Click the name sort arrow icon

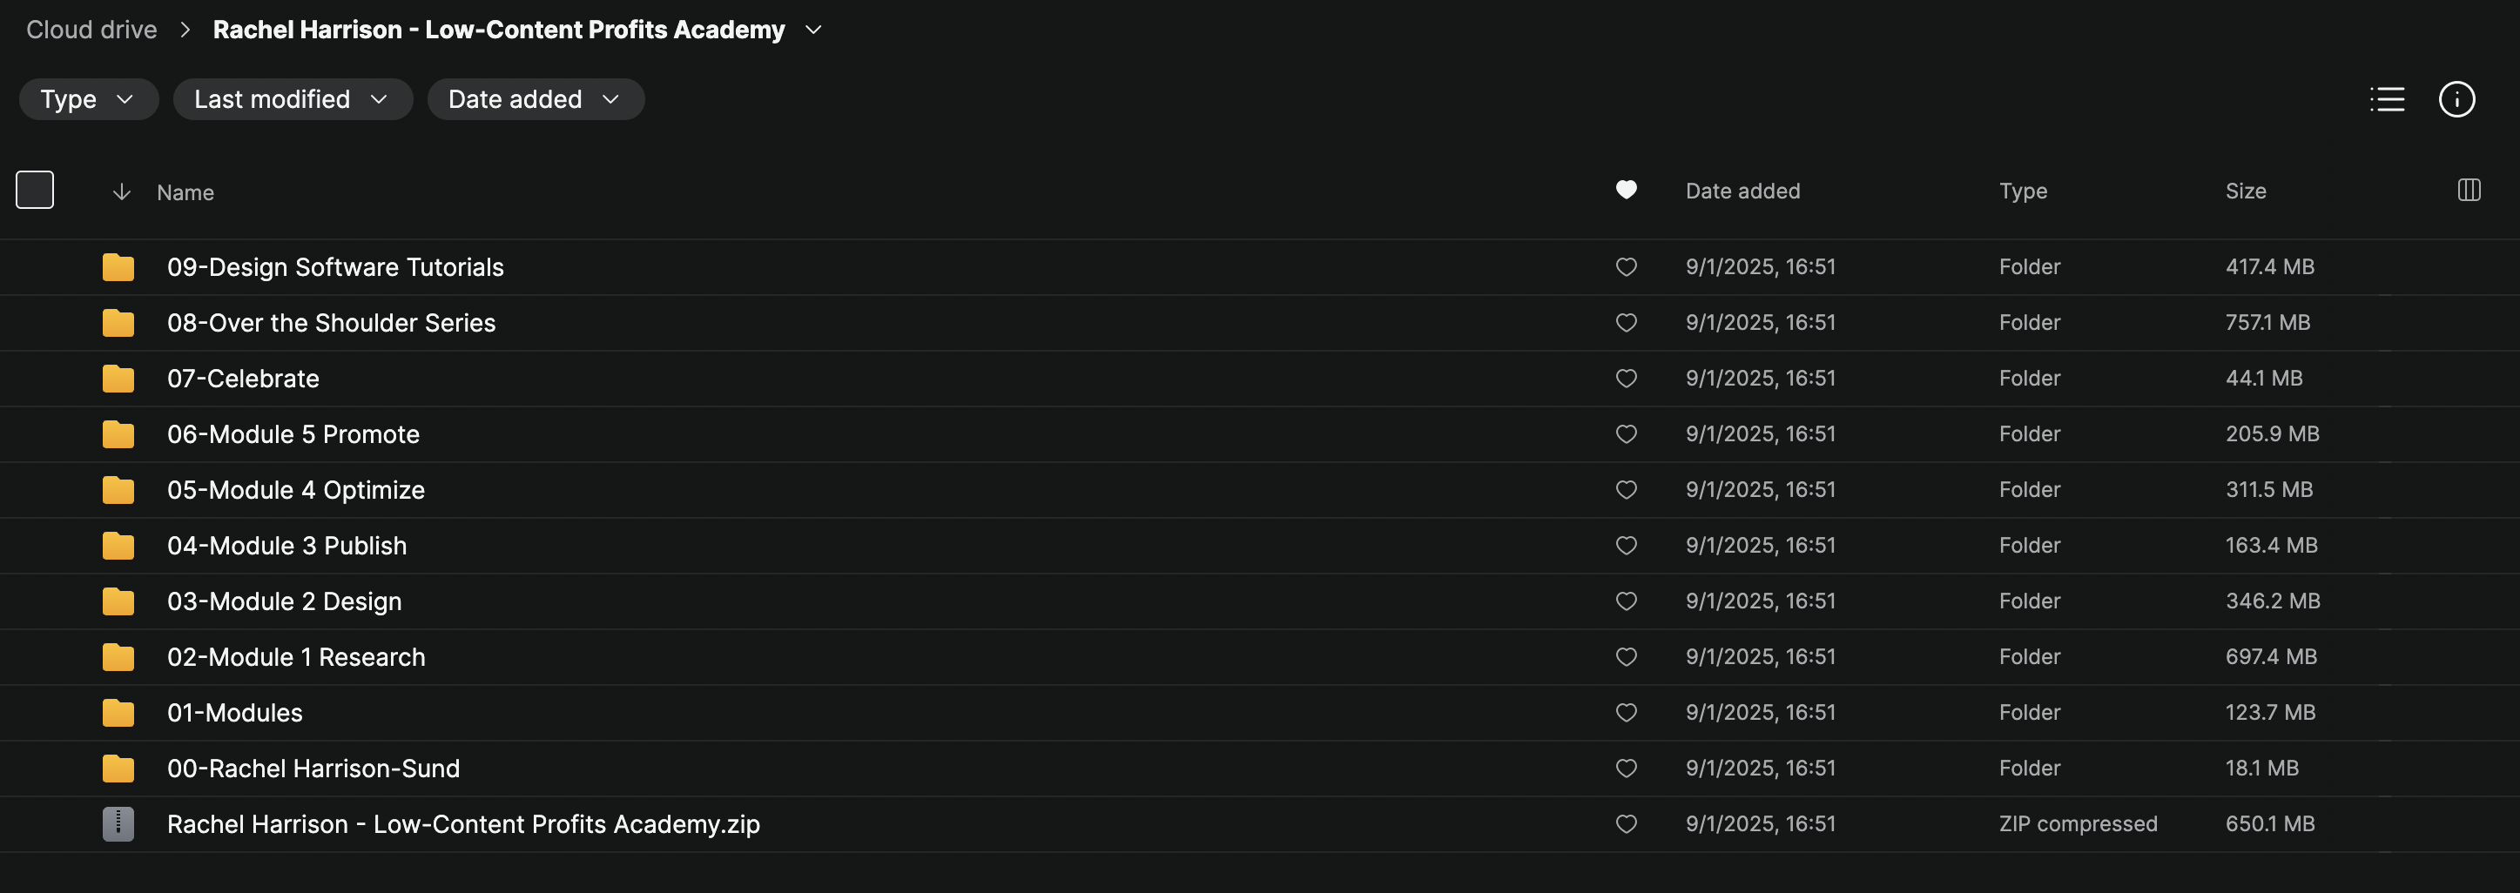click(x=121, y=191)
